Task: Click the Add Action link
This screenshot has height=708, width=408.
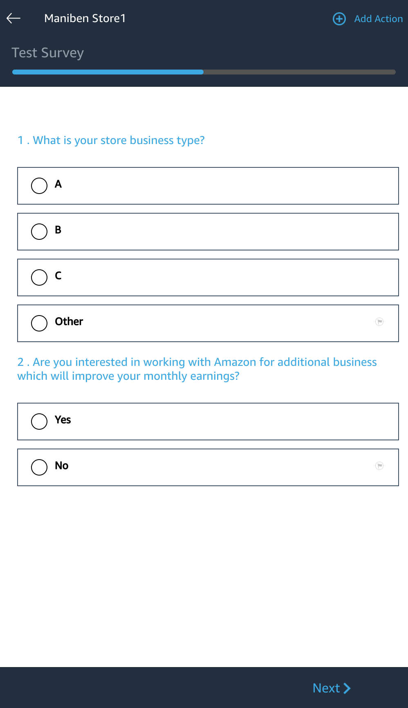Action: [378, 19]
